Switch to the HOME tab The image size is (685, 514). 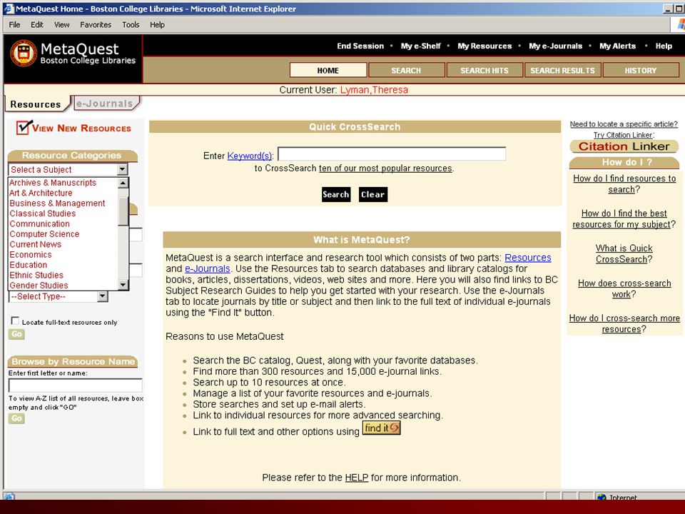click(x=328, y=71)
